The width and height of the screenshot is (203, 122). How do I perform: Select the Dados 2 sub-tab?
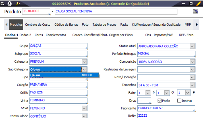tap(25, 35)
